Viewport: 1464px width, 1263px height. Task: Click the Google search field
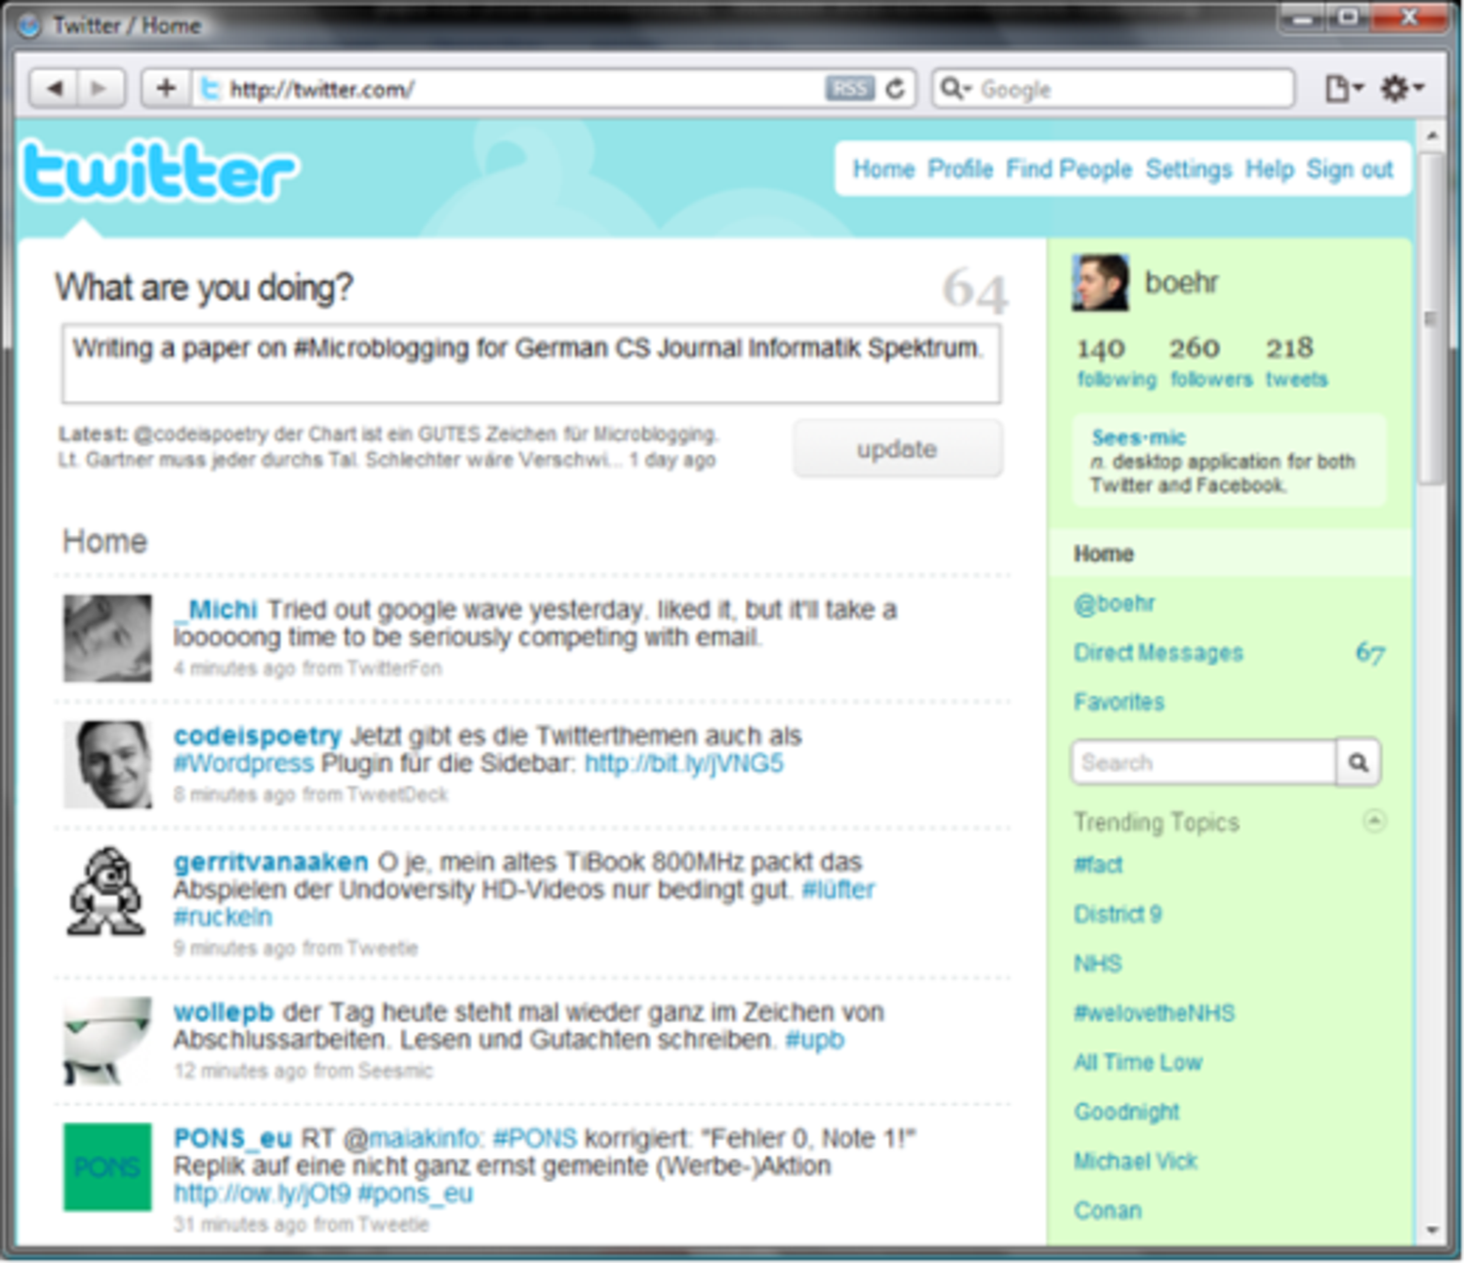[1114, 89]
